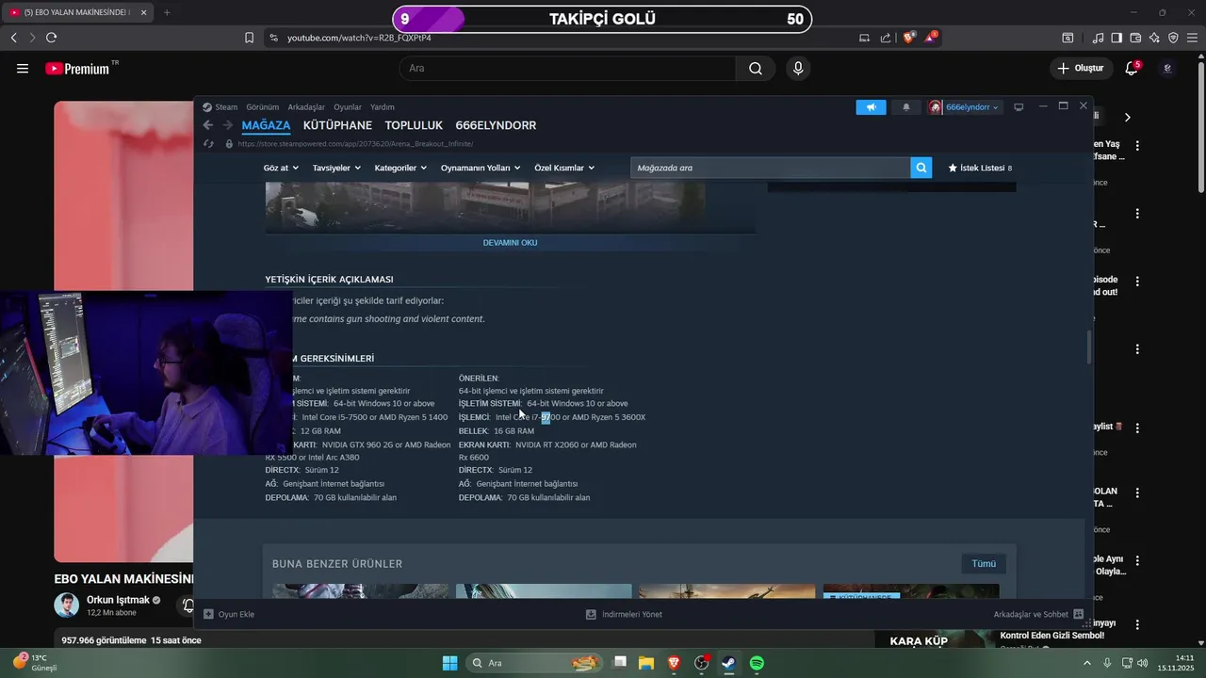
Task: Open Arkadaşlar ve Sohbet chat icon
Action: tap(1078, 614)
